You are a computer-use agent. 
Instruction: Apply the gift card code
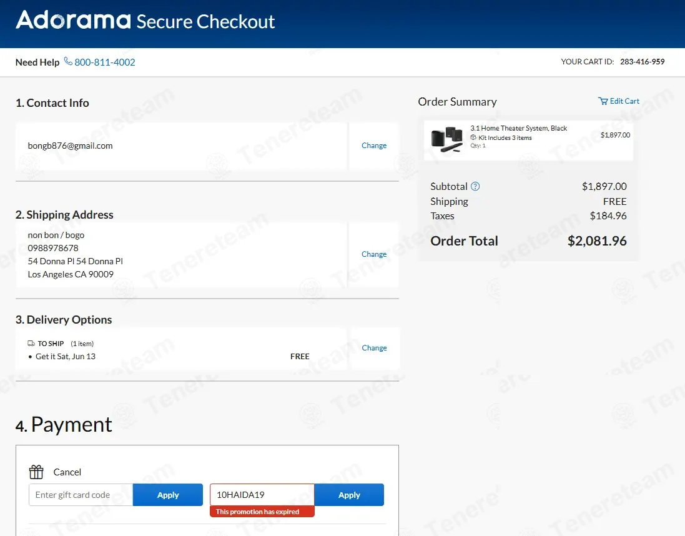click(x=168, y=495)
